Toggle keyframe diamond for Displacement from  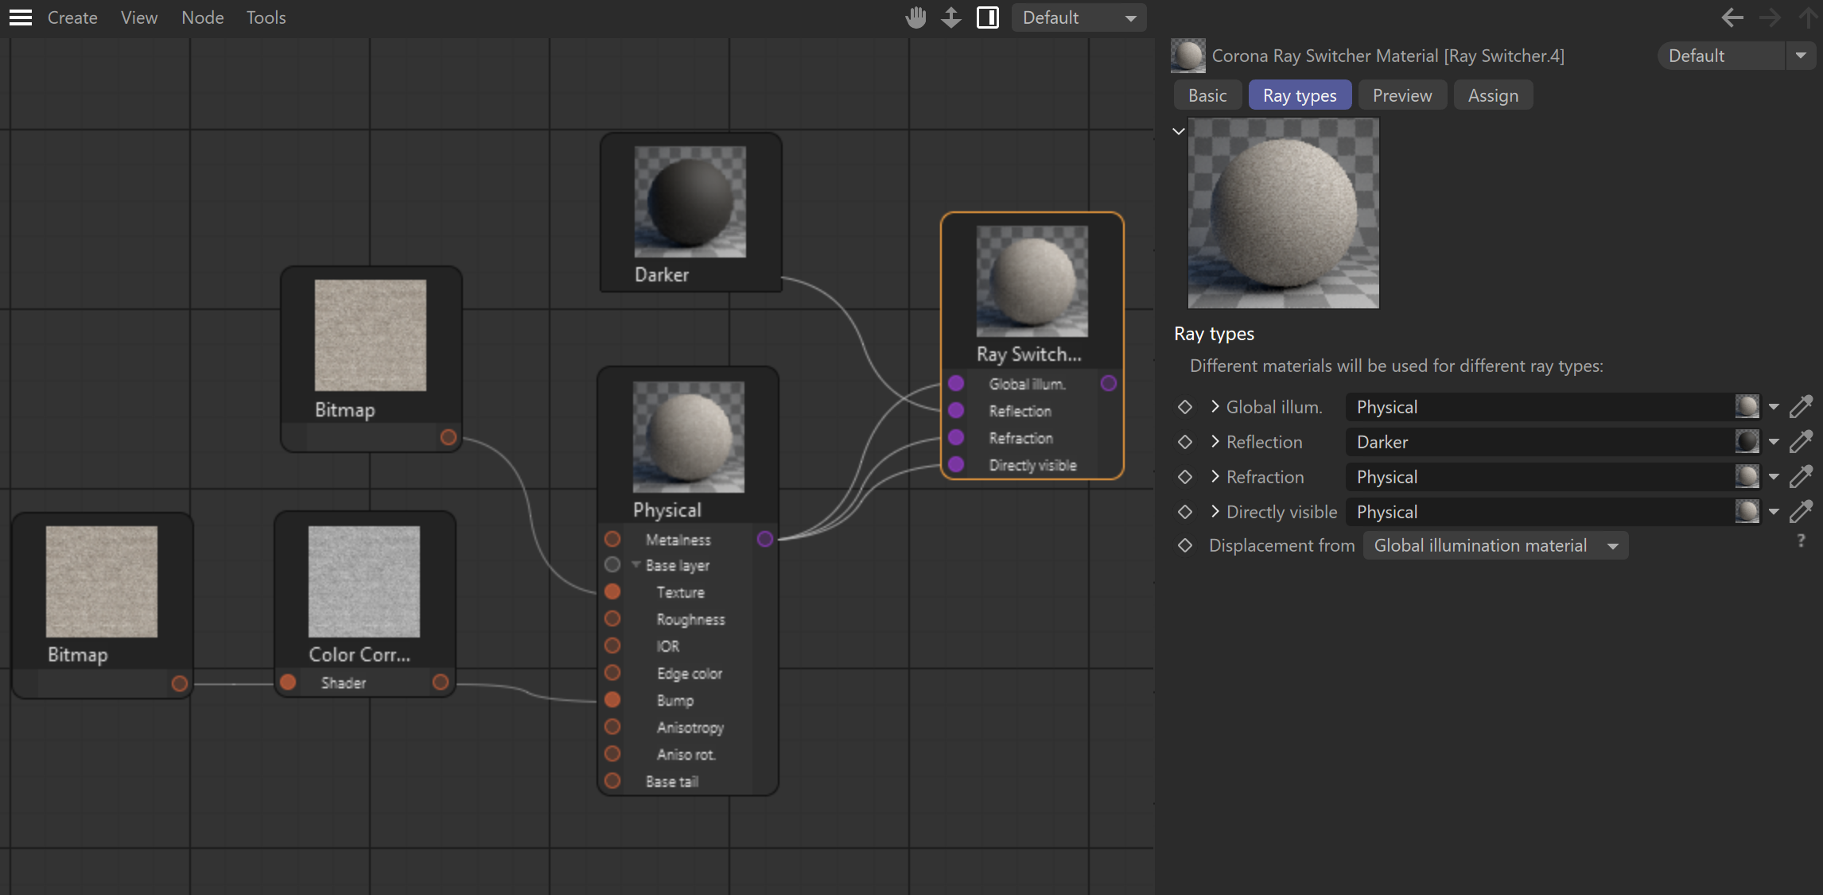click(x=1185, y=545)
